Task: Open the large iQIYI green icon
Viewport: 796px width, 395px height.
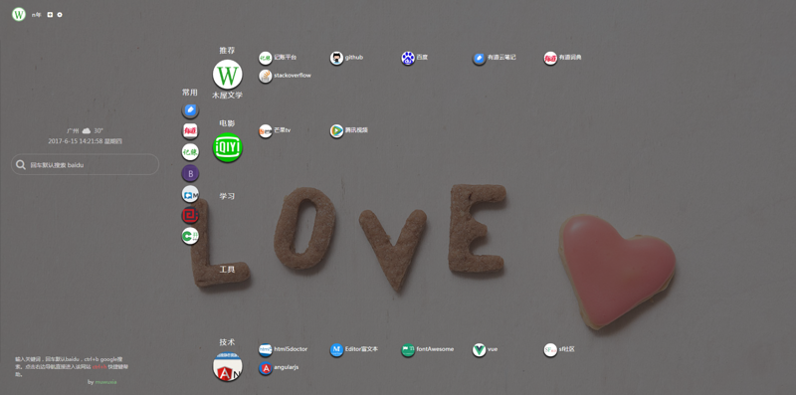Action: coord(228,147)
